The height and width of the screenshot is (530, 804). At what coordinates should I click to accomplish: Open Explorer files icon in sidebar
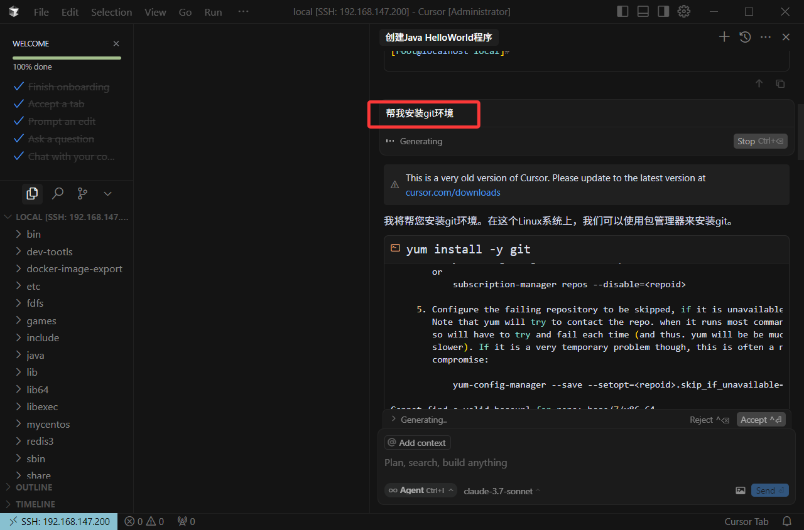coord(33,193)
